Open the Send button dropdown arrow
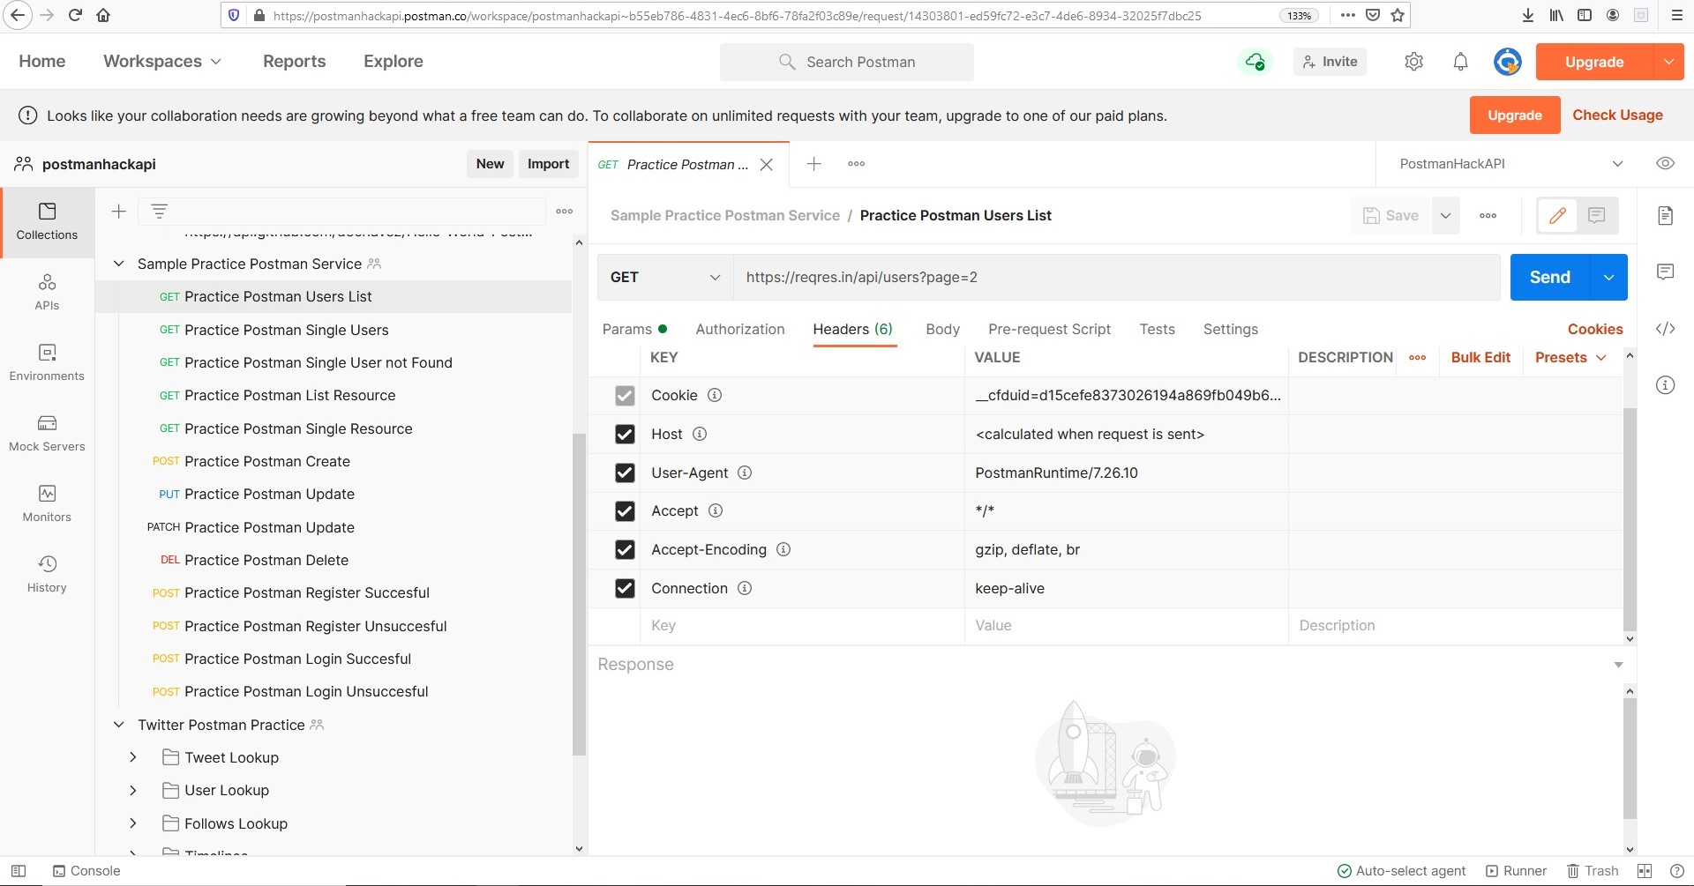Image resolution: width=1694 pixels, height=886 pixels. [x=1608, y=277]
